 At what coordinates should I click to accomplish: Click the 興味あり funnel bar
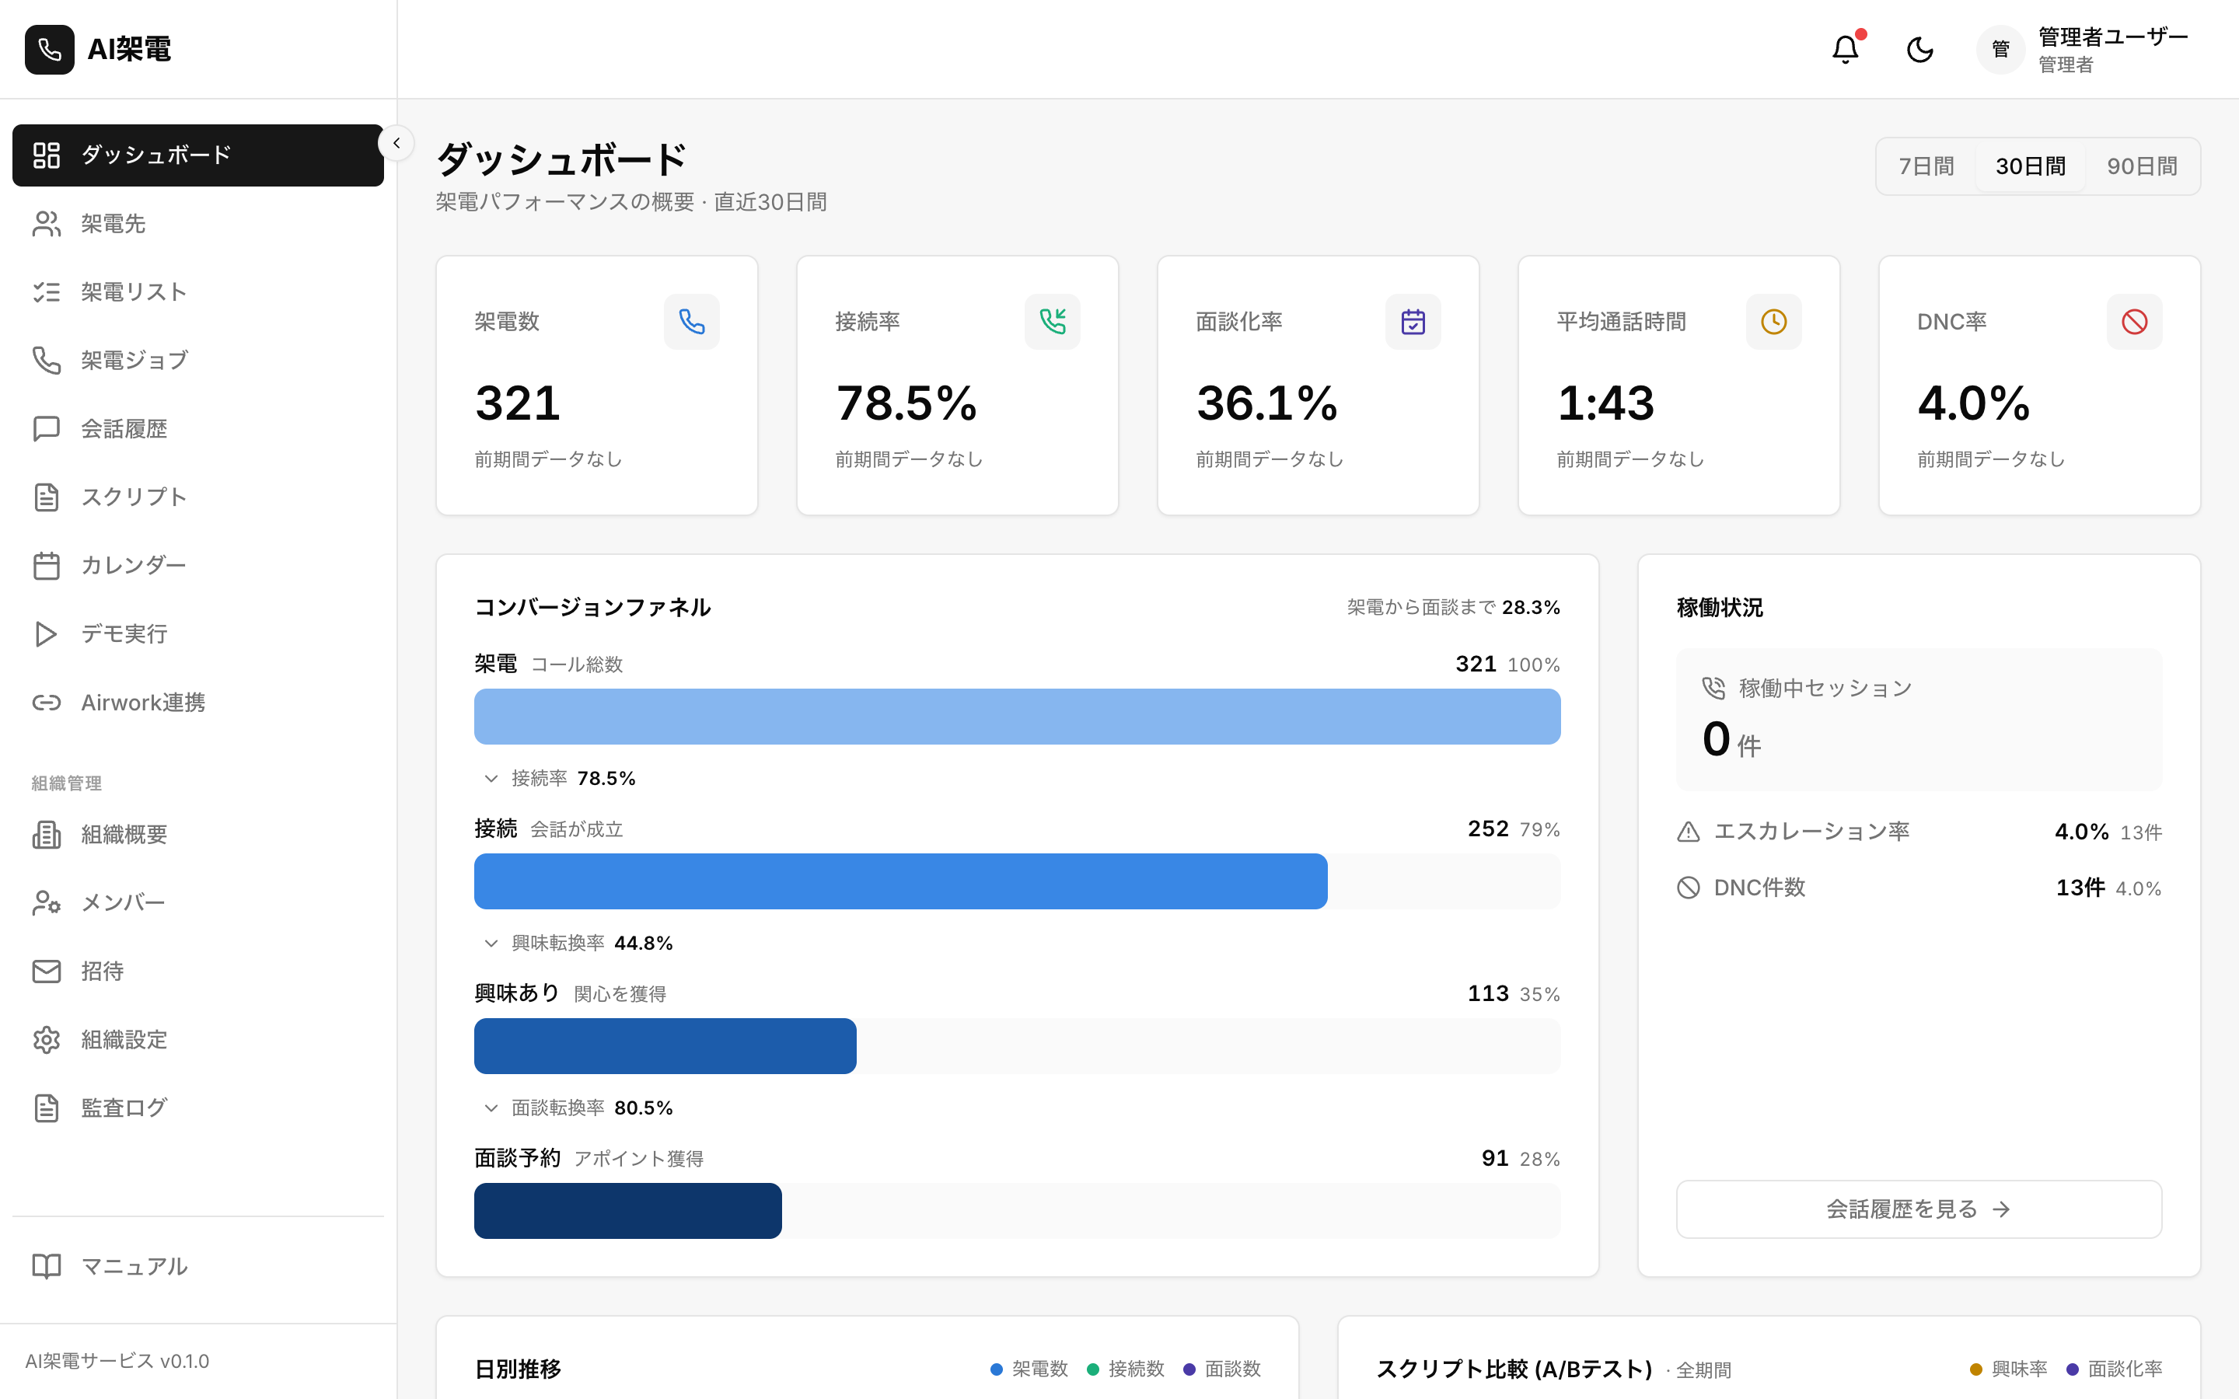[x=665, y=1045]
